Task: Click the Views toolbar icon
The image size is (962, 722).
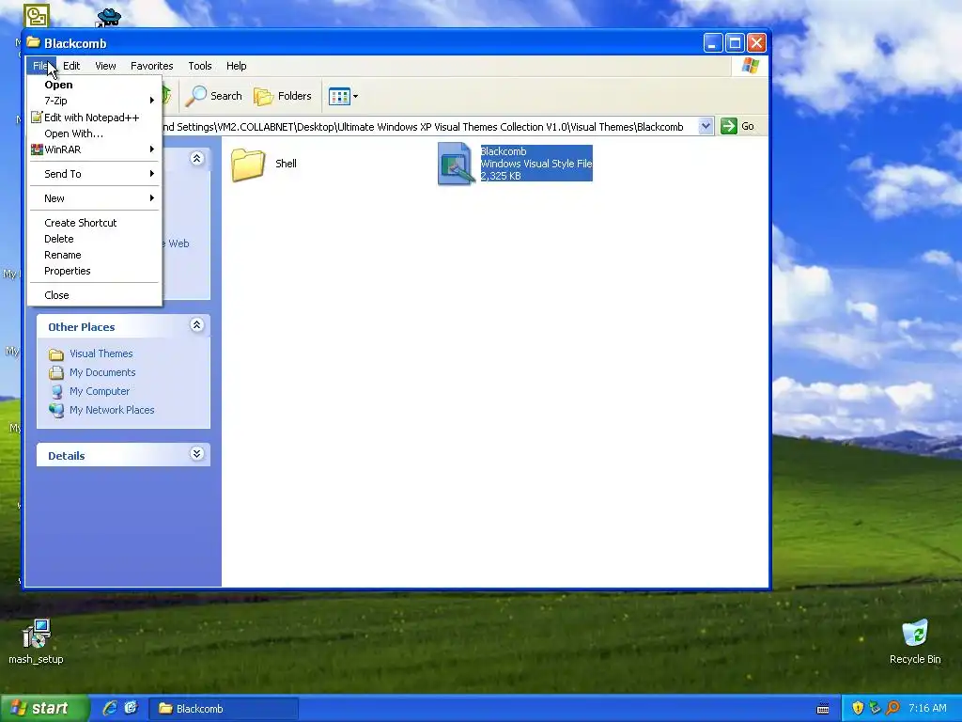Action: pyautogui.click(x=338, y=96)
